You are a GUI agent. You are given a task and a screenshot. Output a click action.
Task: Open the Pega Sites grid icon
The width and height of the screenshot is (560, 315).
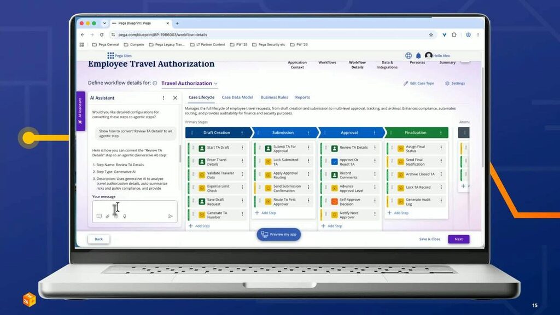pos(110,55)
